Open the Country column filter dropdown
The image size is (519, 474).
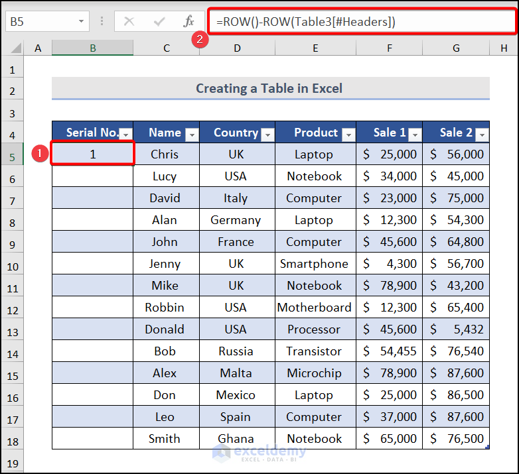267,135
